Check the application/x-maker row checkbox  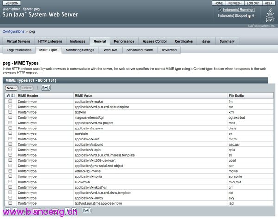[10, 101]
